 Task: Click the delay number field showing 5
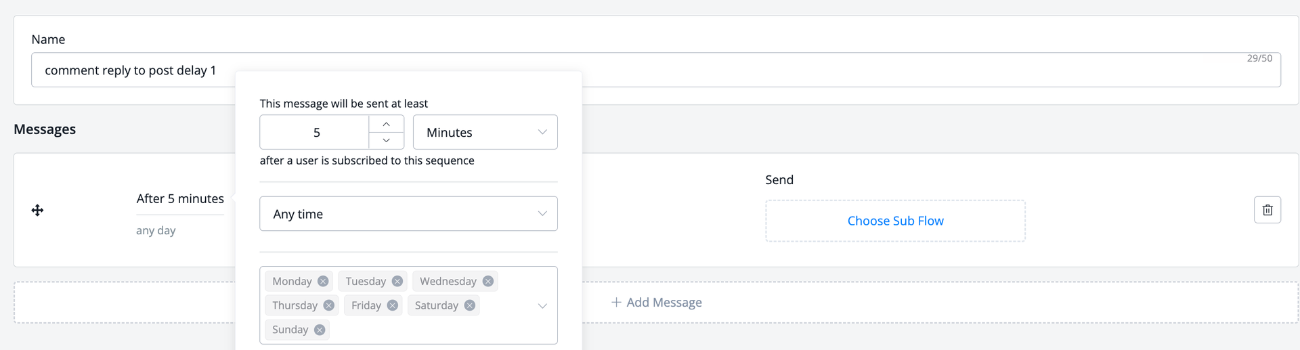pyautogui.click(x=315, y=132)
